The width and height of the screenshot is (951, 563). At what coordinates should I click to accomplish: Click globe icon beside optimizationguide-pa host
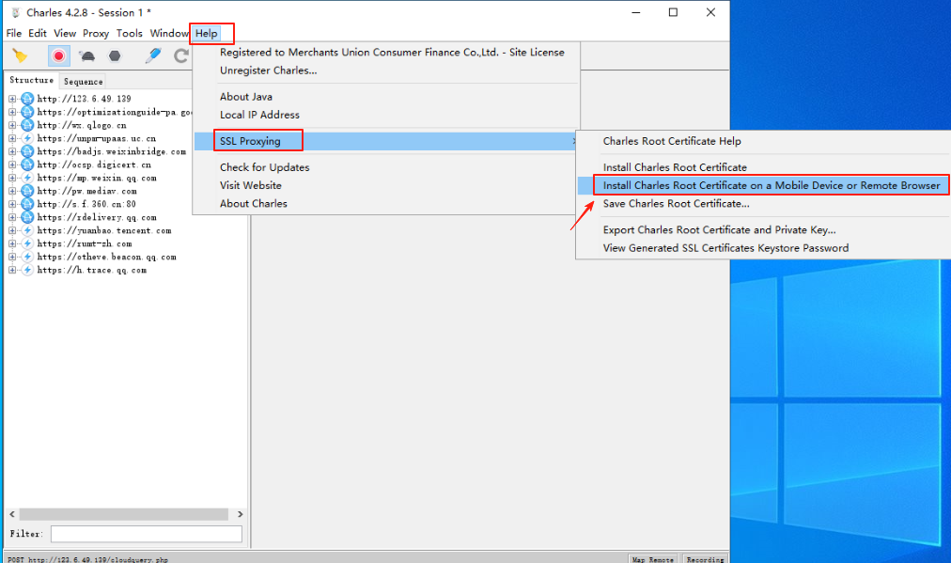(27, 112)
